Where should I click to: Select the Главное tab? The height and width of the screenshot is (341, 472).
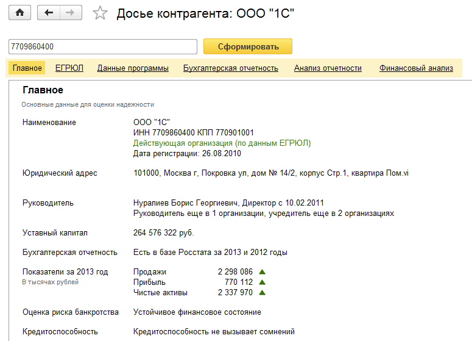(27, 68)
